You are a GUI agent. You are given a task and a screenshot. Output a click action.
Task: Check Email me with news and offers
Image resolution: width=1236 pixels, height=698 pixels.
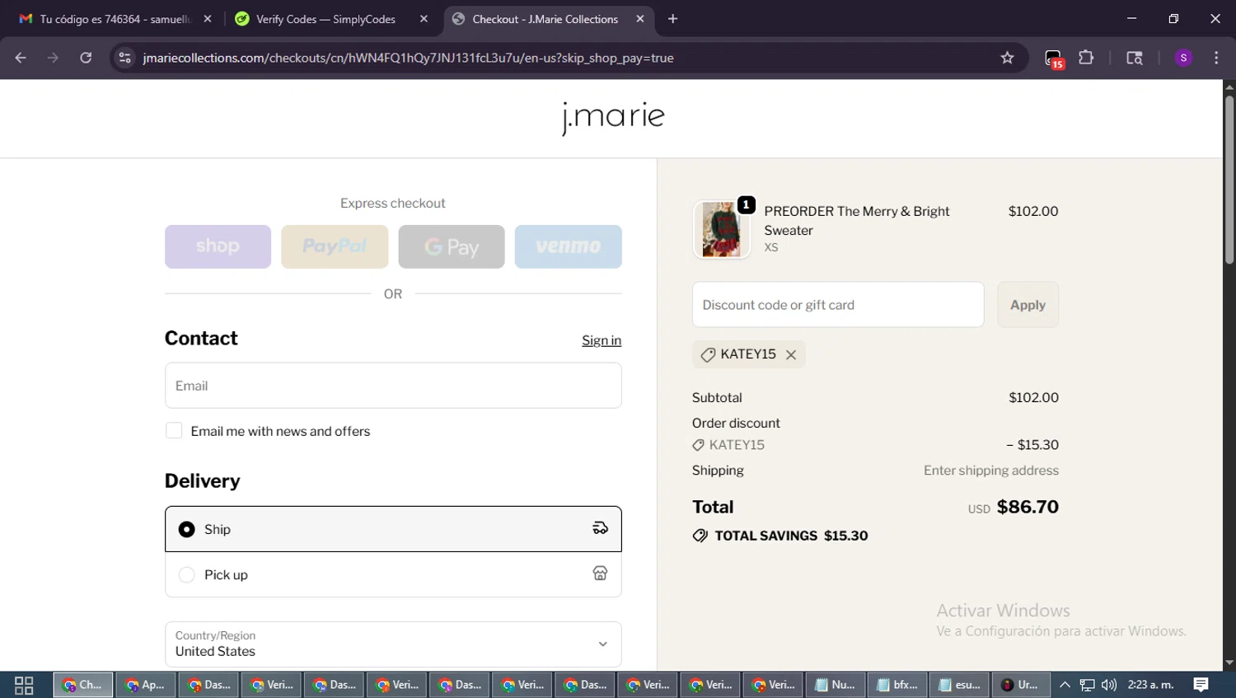tap(174, 430)
